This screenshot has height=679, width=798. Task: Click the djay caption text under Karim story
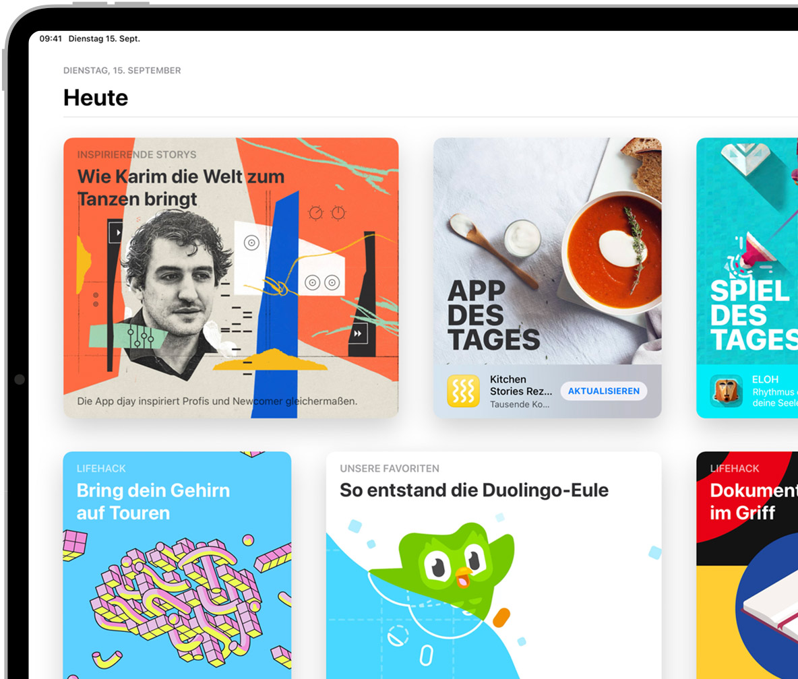[217, 401]
